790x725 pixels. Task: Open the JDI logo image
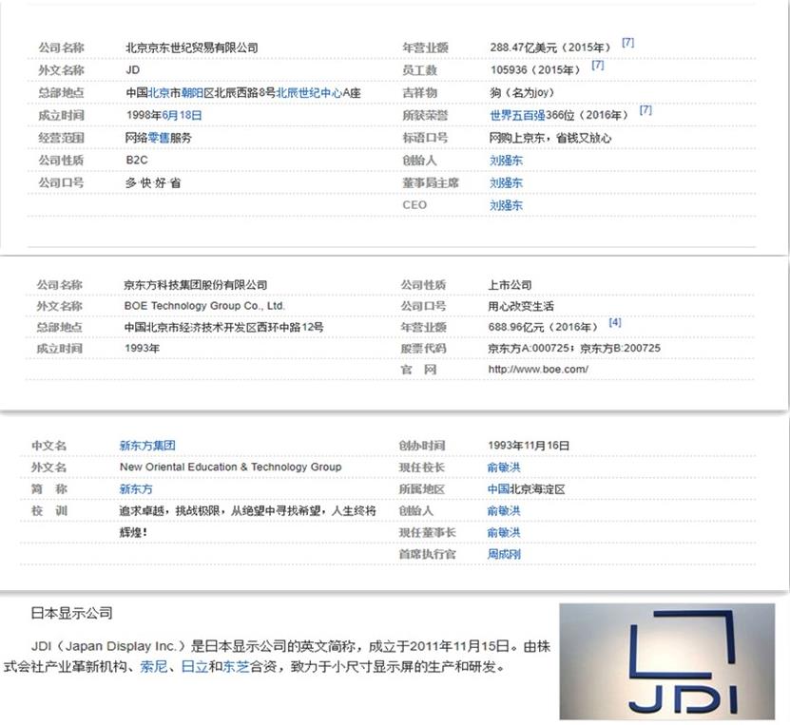pyautogui.click(x=667, y=661)
